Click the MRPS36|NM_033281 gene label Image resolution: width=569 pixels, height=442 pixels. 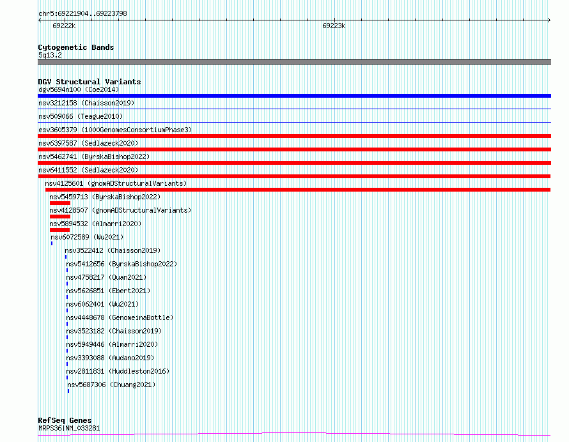click(69, 428)
